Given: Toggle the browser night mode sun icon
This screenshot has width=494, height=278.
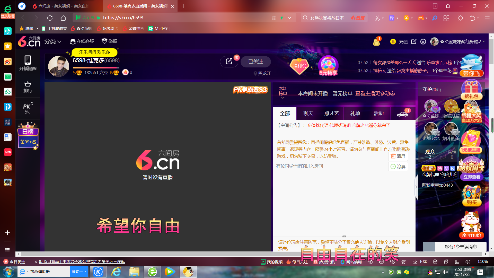Looking at the screenshot, I should 461,18.
